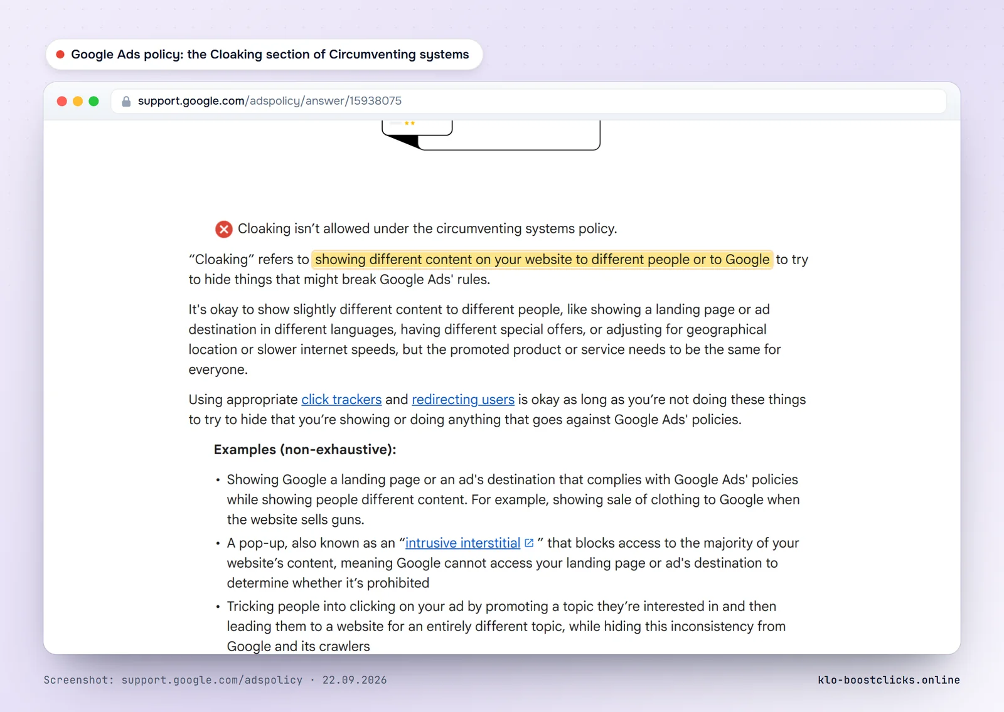Click the external link icon after intrusive interstitial
Image resolution: width=1004 pixels, height=712 pixels.
529,543
